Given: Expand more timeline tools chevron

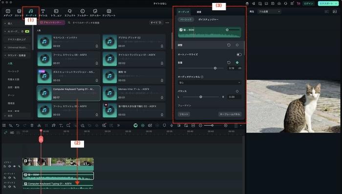Looking at the screenshot, I should pos(118,125).
